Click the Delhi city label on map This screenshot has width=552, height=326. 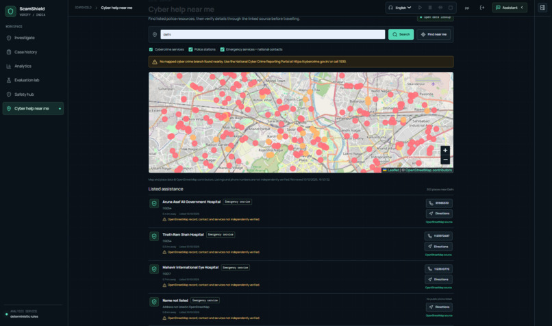[x=301, y=122]
